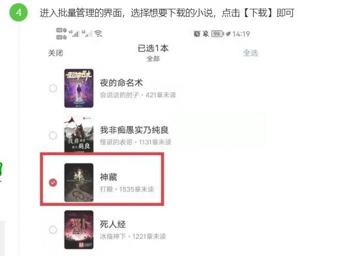Tap the first 4G signal bars icon
The image size is (340, 256).
[74, 34]
